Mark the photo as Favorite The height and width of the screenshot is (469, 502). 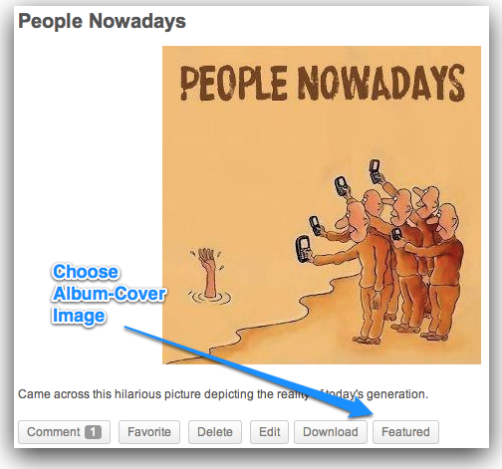point(149,432)
